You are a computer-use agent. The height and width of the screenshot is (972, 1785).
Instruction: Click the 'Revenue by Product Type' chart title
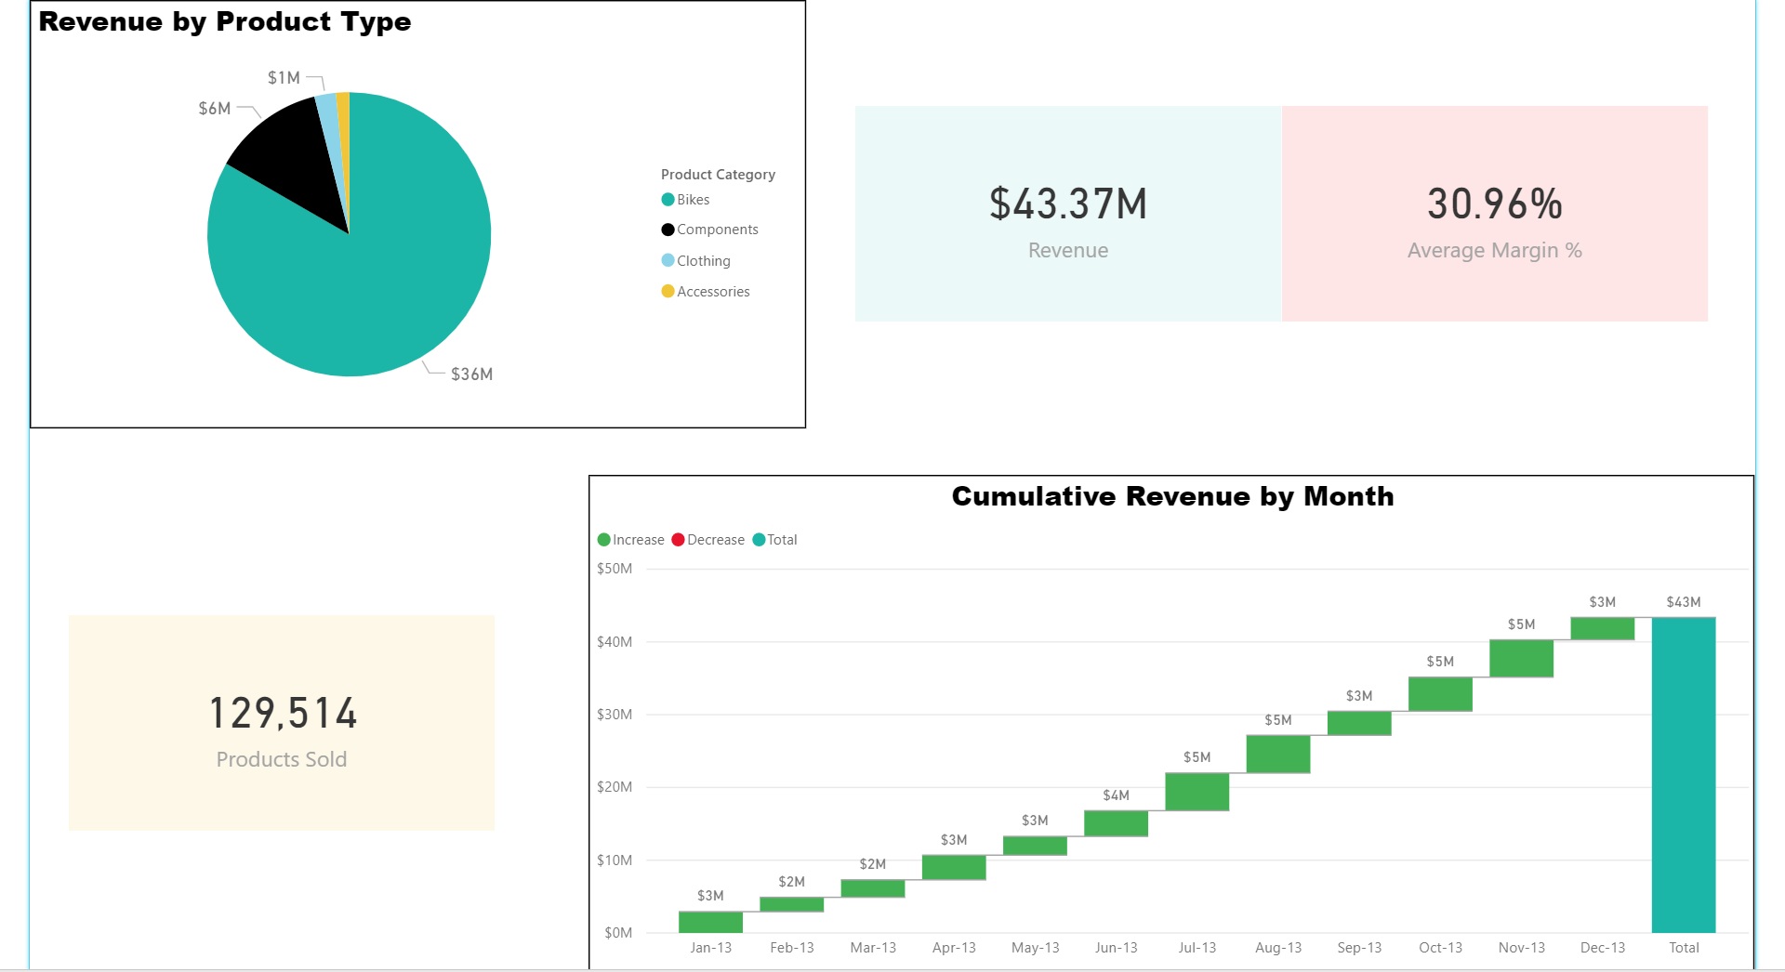point(225,21)
